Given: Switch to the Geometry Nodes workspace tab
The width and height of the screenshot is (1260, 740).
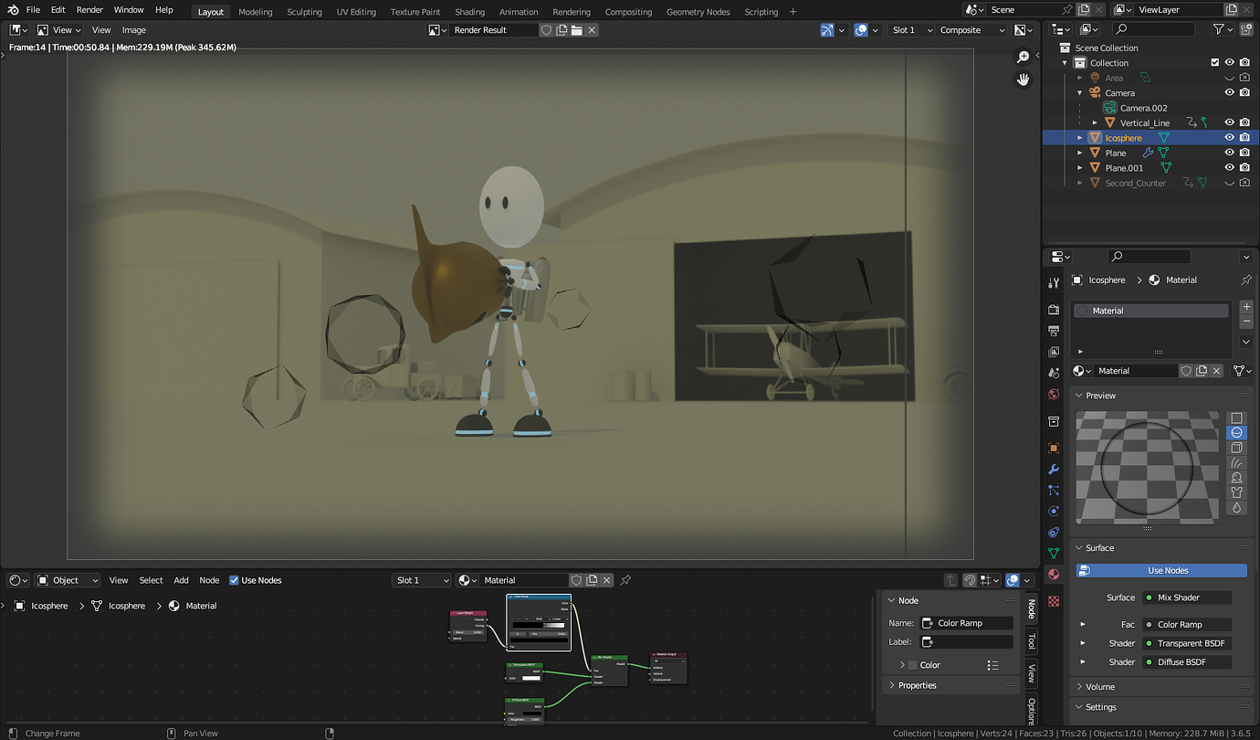Looking at the screenshot, I should (x=698, y=12).
